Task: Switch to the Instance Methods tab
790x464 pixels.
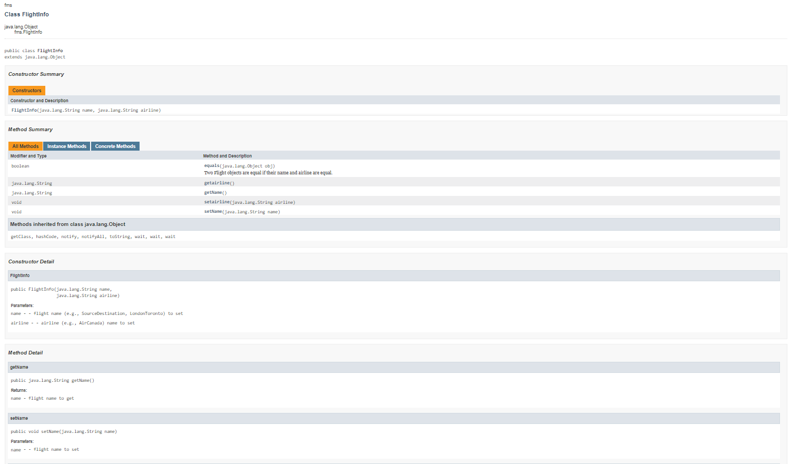Action: (66, 146)
